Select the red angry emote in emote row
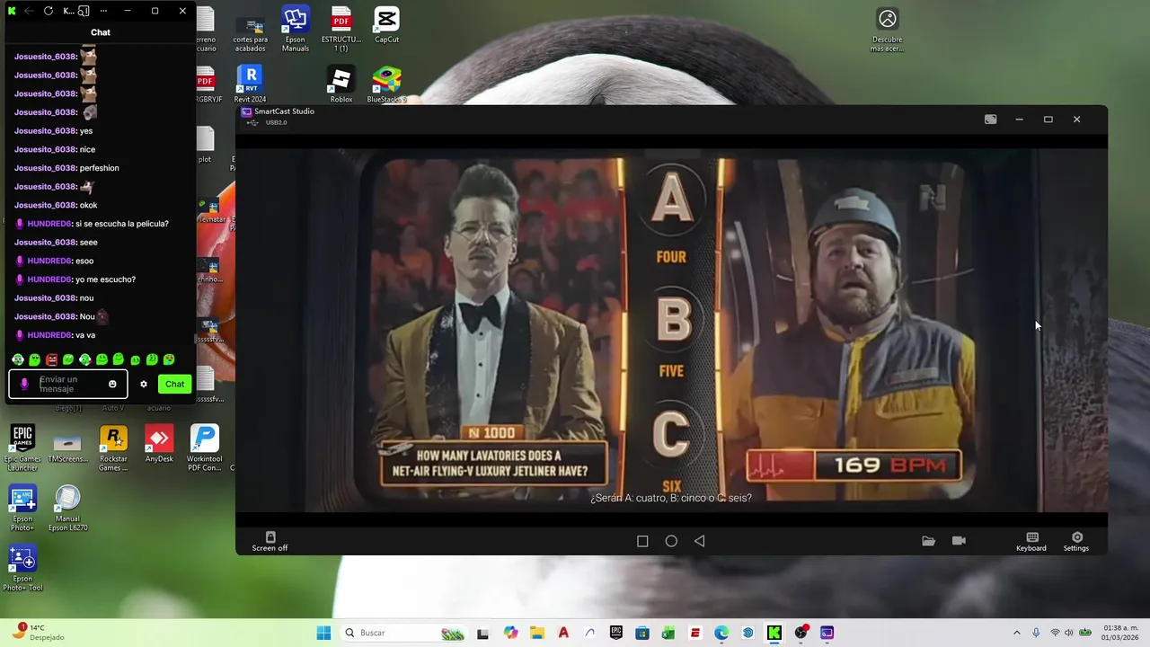This screenshot has height=647, width=1150. 51,359
